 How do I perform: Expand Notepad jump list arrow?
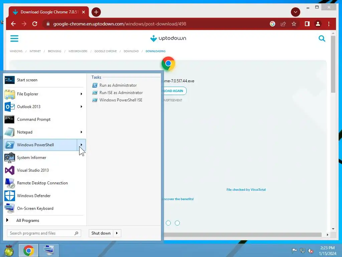tap(81, 132)
